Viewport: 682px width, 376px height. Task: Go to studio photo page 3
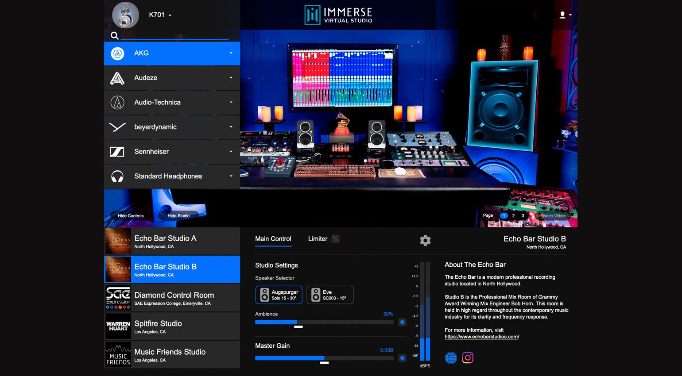[523, 216]
